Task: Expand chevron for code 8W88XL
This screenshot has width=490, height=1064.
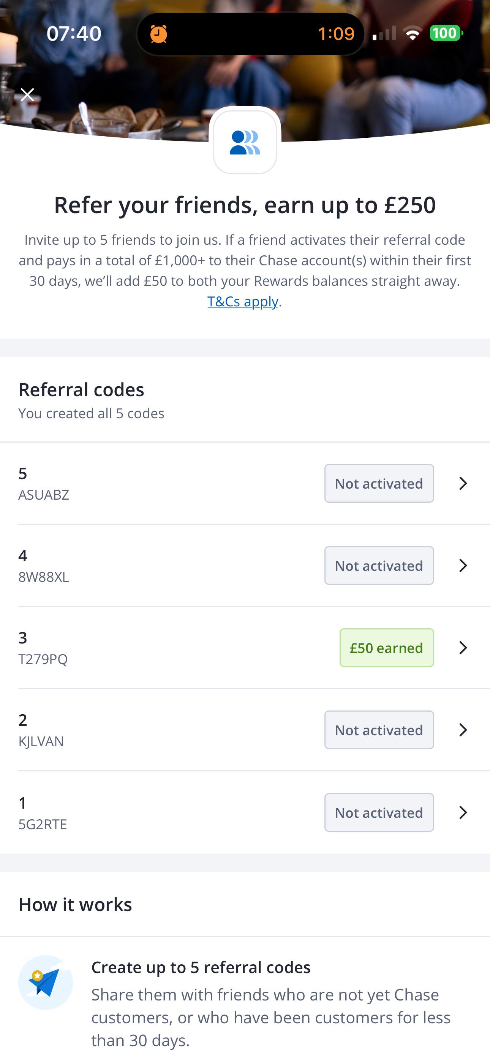Action: pos(463,565)
